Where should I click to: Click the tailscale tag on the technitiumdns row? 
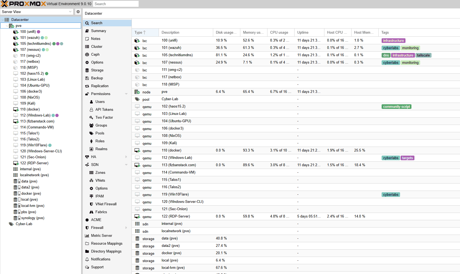(x=423, y=55)
